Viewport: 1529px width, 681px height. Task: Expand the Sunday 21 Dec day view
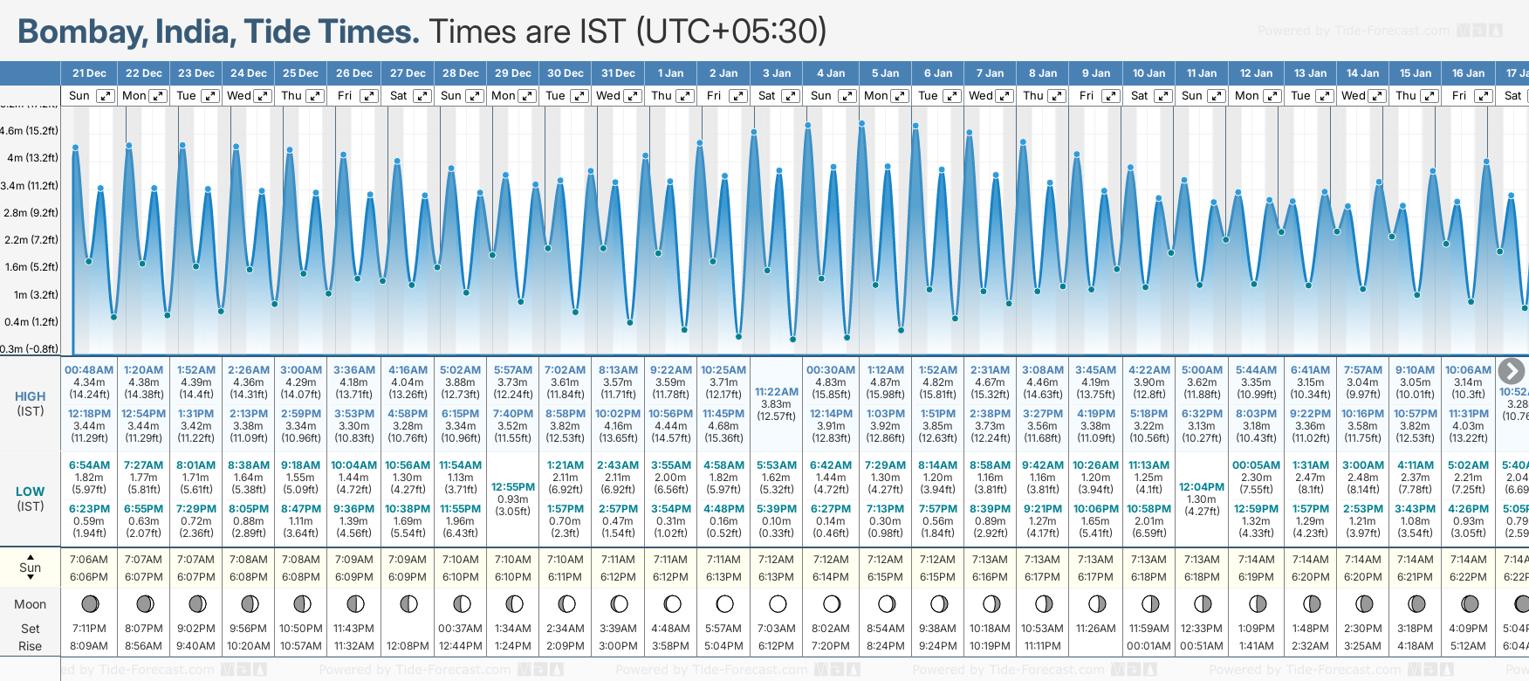105,96
